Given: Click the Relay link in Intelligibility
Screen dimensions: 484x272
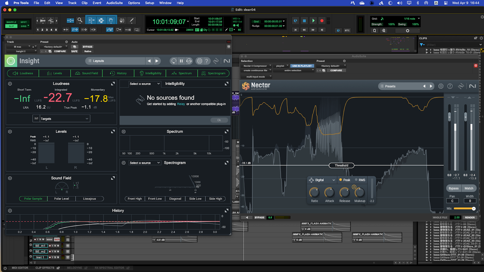Looking at the screenshot, I should tap(181, 104).
